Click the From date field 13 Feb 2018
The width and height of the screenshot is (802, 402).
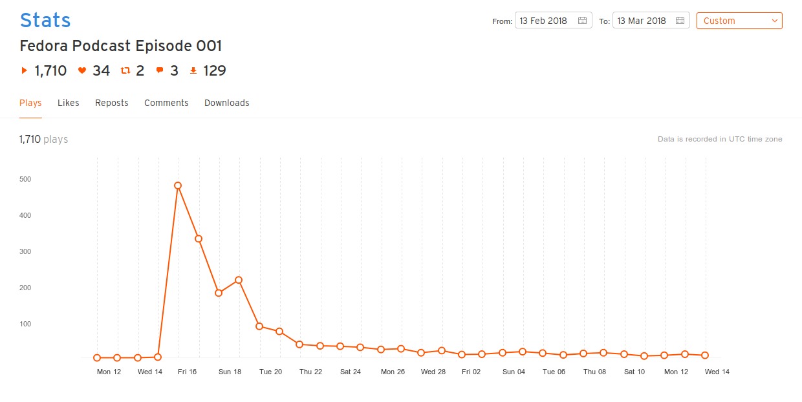coord(553,21)
